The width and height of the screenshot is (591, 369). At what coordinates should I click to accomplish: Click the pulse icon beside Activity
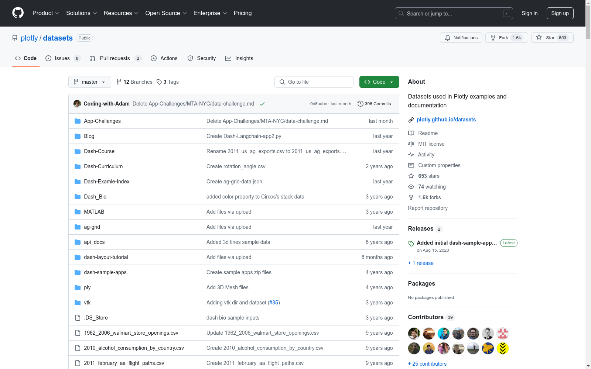pos(411,155)
